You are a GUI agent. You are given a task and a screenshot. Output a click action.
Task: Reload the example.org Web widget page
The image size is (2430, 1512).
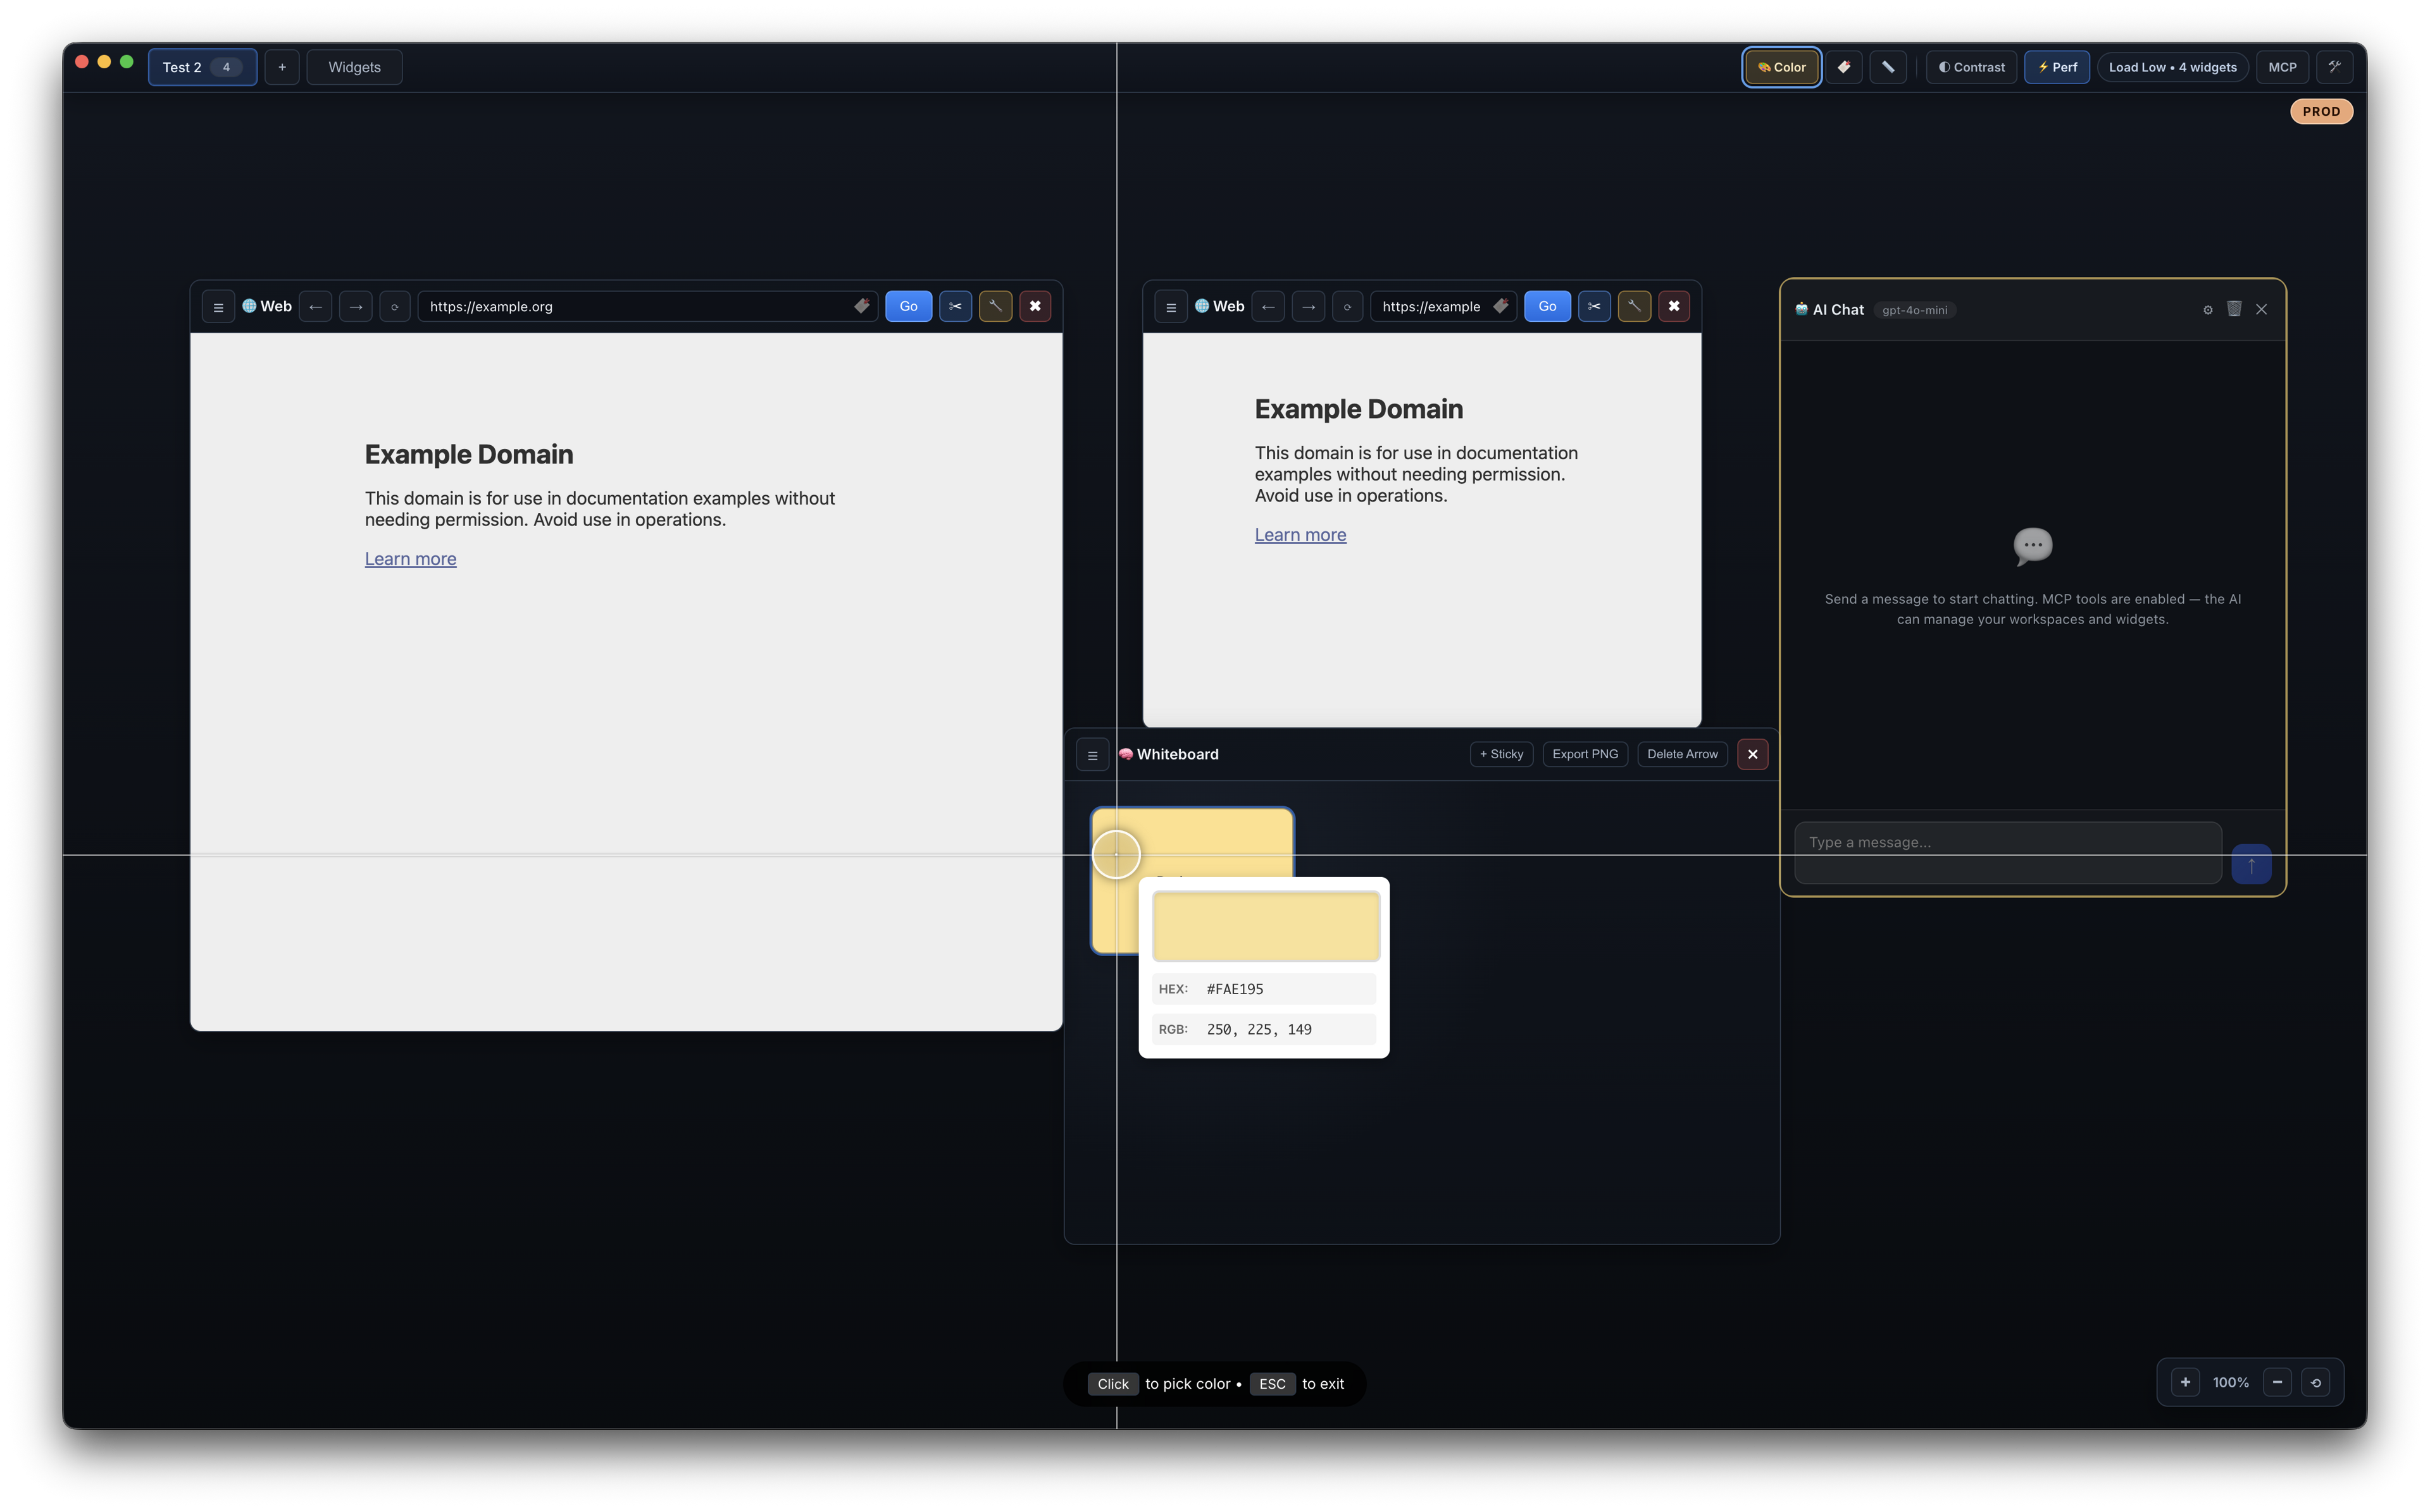click(394, 306)
